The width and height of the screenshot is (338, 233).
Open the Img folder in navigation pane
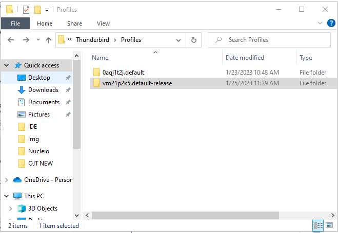33,139
